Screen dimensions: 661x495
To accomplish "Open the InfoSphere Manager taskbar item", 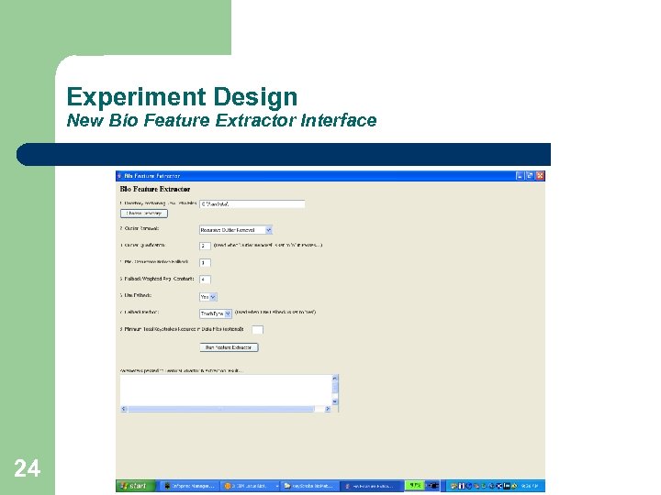I will coord(190,486).
